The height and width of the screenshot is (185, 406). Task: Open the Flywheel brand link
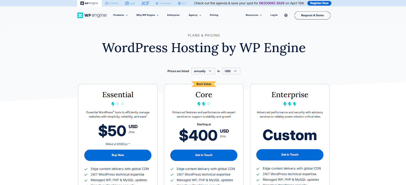(112, 3)
